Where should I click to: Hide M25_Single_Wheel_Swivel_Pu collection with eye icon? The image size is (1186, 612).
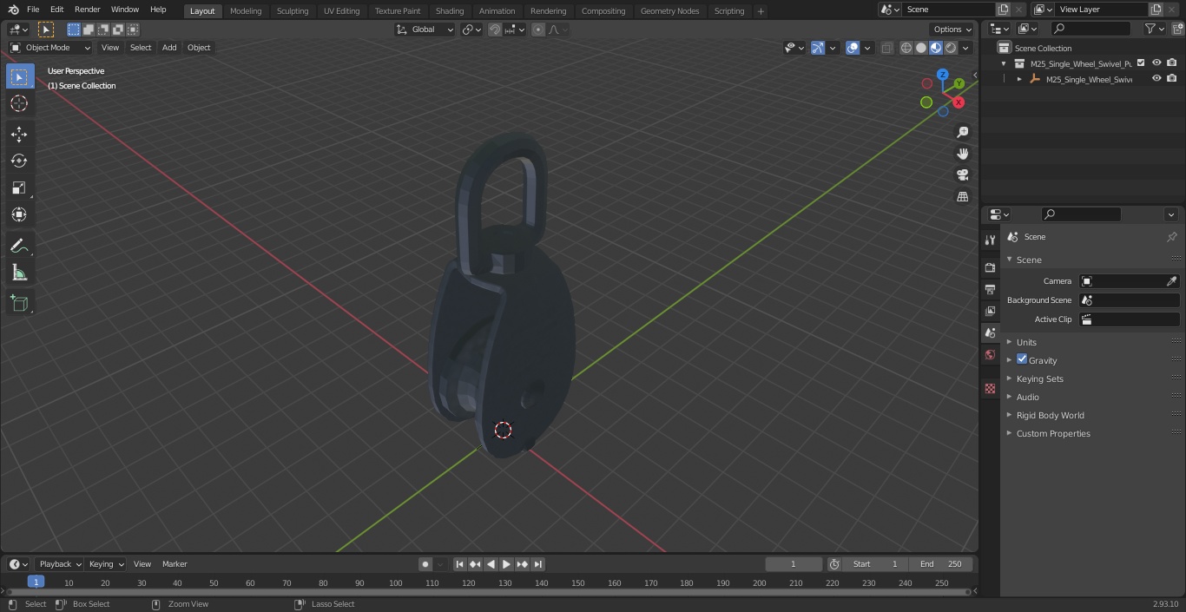(x=1156, y=63)
